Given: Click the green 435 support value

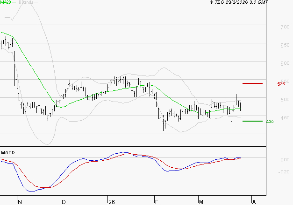Looking at the screenshot, I should click(x=270, y=122).
